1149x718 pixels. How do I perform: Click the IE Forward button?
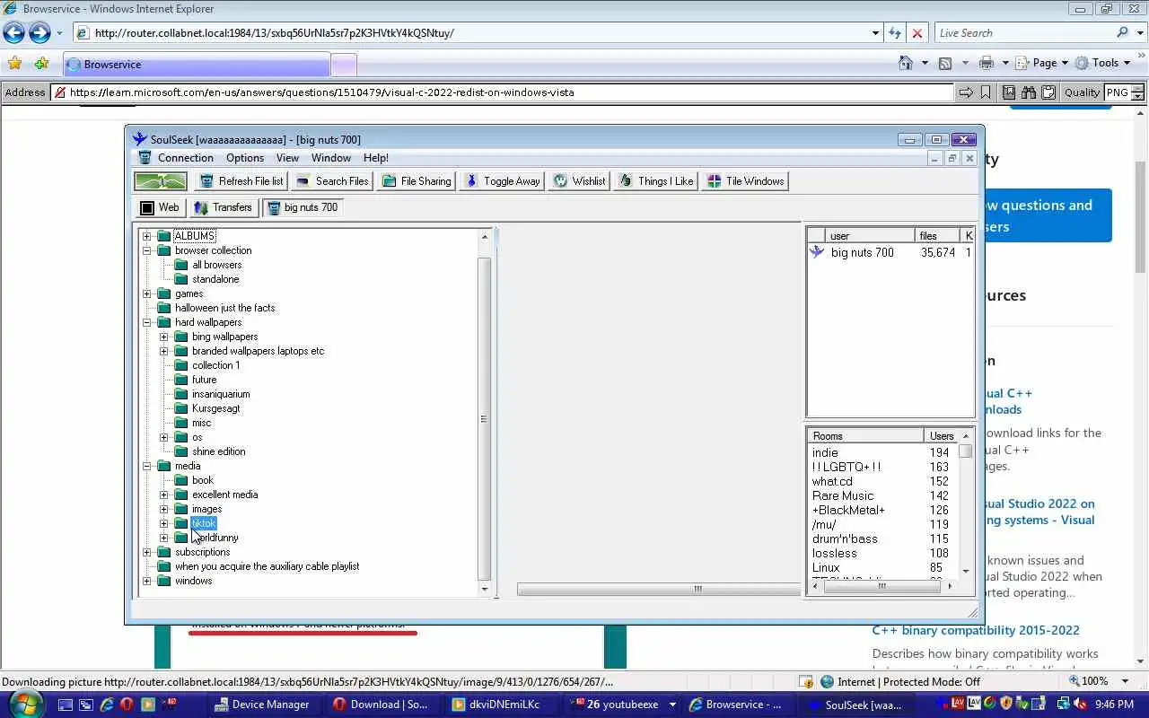(x=39, y=33)
